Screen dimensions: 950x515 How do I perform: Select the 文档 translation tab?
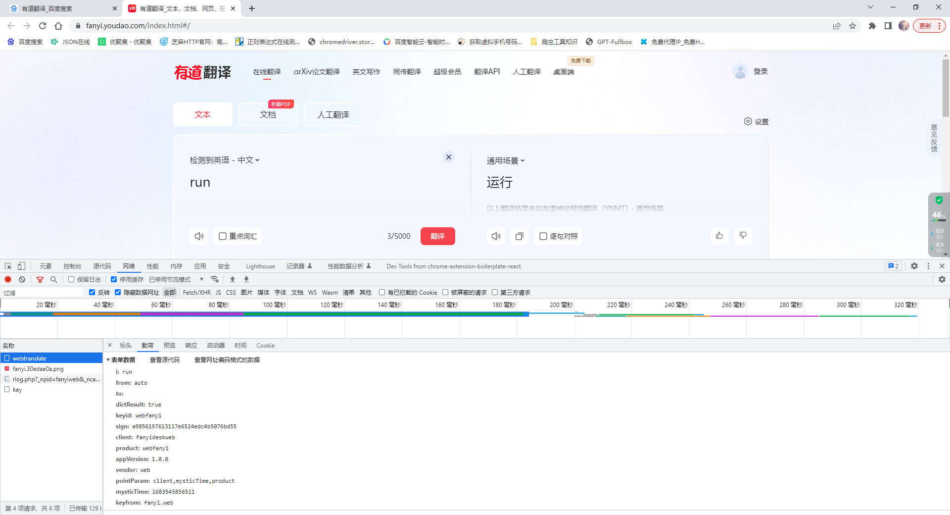click(x=268, y=114)
